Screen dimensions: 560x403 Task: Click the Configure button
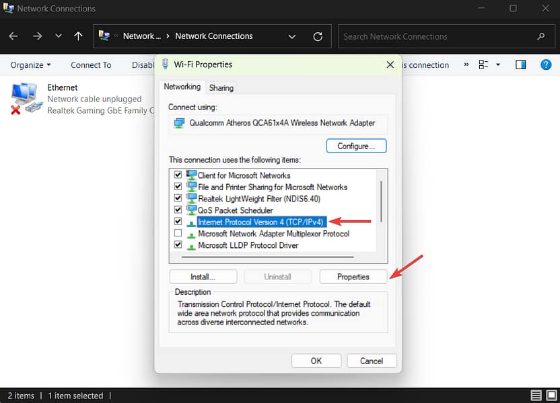coord(356,146)
